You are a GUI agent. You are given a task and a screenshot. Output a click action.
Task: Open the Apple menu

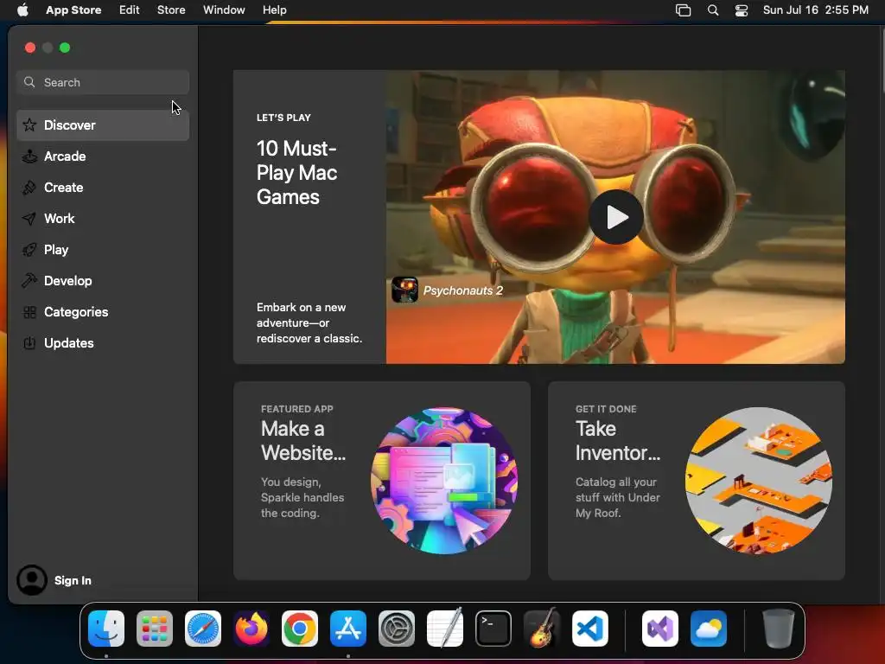point(22,10)
